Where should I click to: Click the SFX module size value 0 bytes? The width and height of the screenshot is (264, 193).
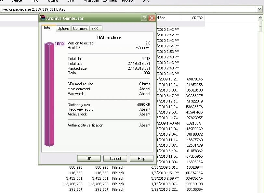145,84
